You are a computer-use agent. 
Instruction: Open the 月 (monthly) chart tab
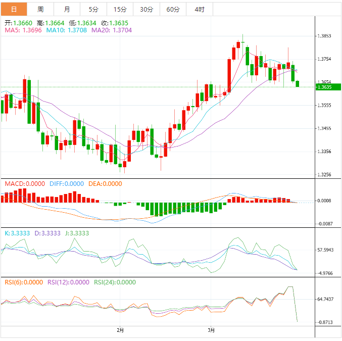(67, 9)
